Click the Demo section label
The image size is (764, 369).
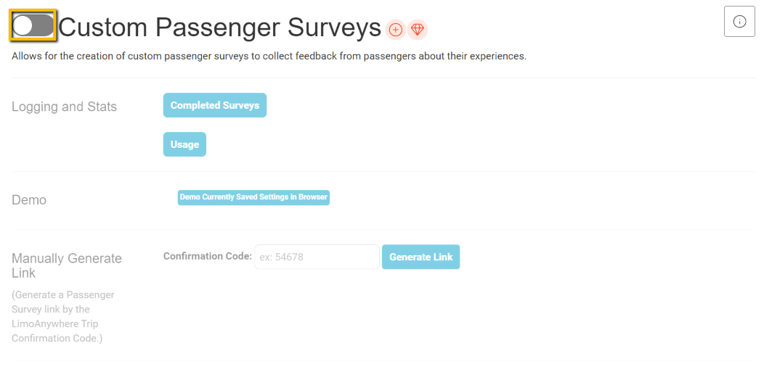(29, 200)
